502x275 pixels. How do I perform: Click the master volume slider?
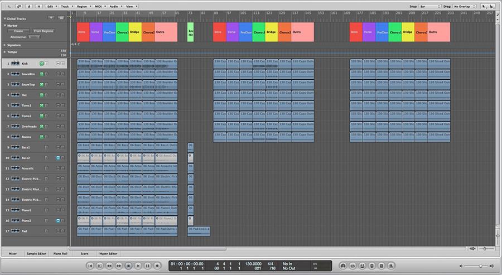click(480, 266)
